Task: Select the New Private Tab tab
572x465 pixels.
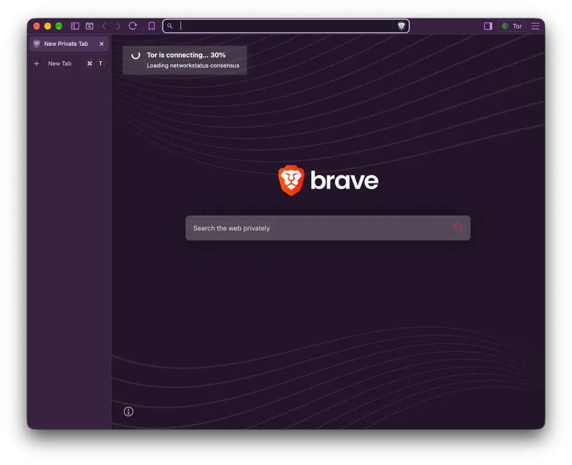Action: click(69, 44)
